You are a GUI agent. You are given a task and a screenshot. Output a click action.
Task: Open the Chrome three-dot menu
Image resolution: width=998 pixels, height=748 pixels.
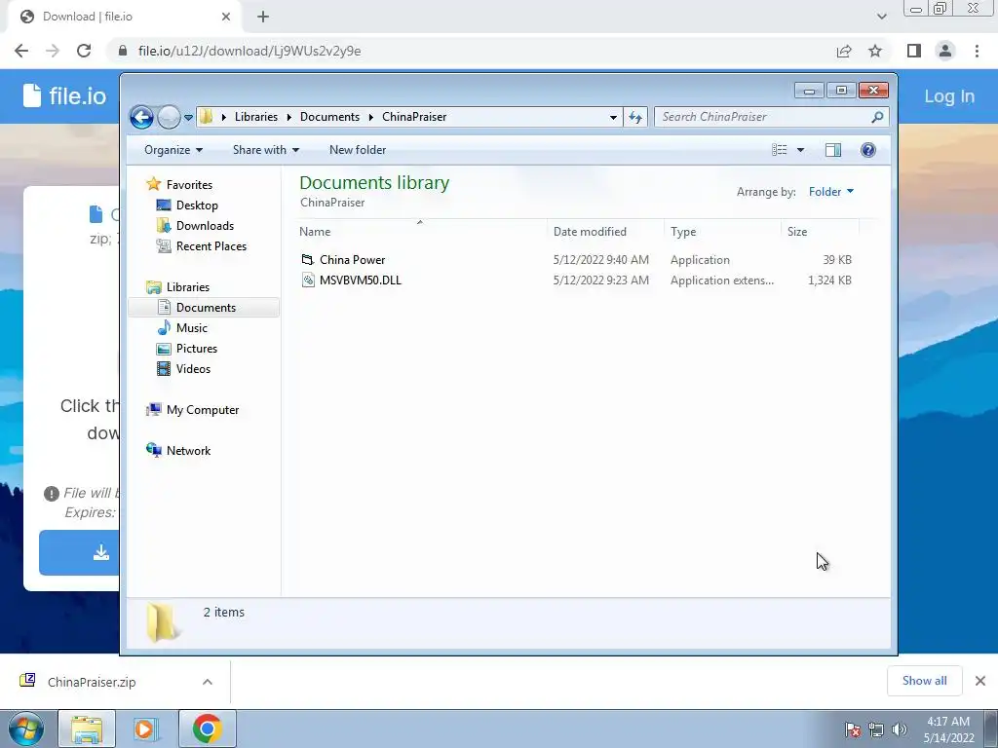[x=977, y=51]
